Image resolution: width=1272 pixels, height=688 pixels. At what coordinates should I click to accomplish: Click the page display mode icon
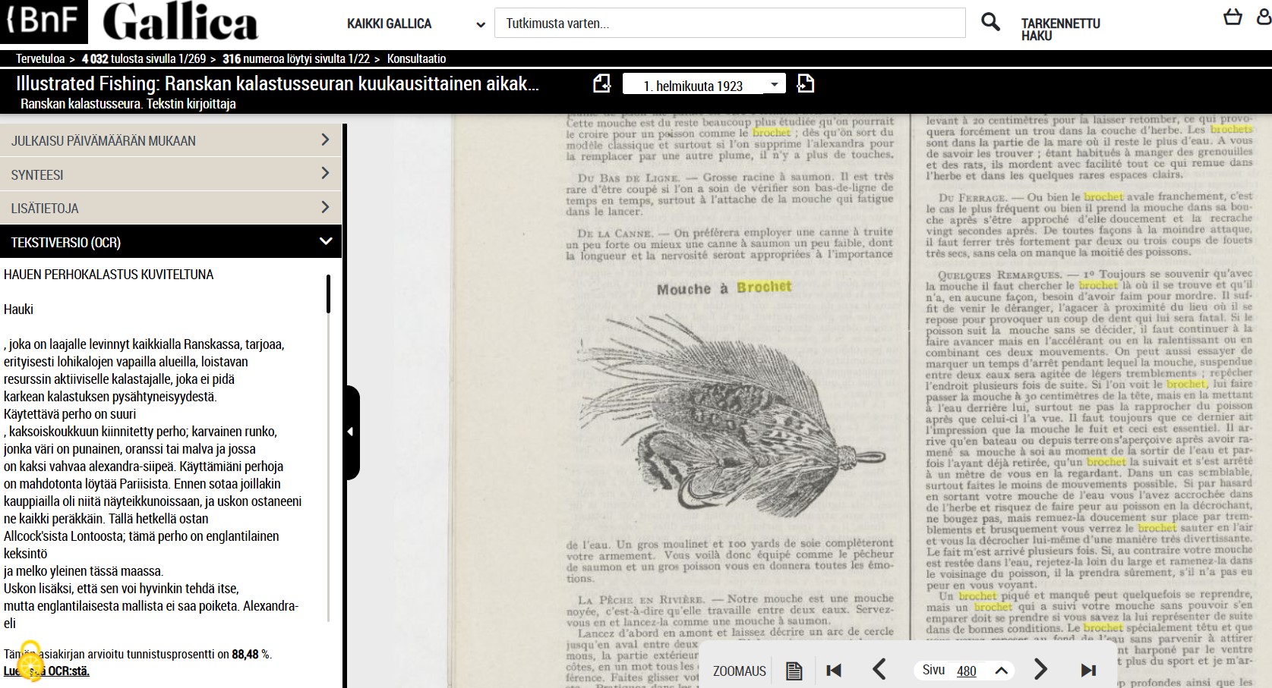coord(794,671)
